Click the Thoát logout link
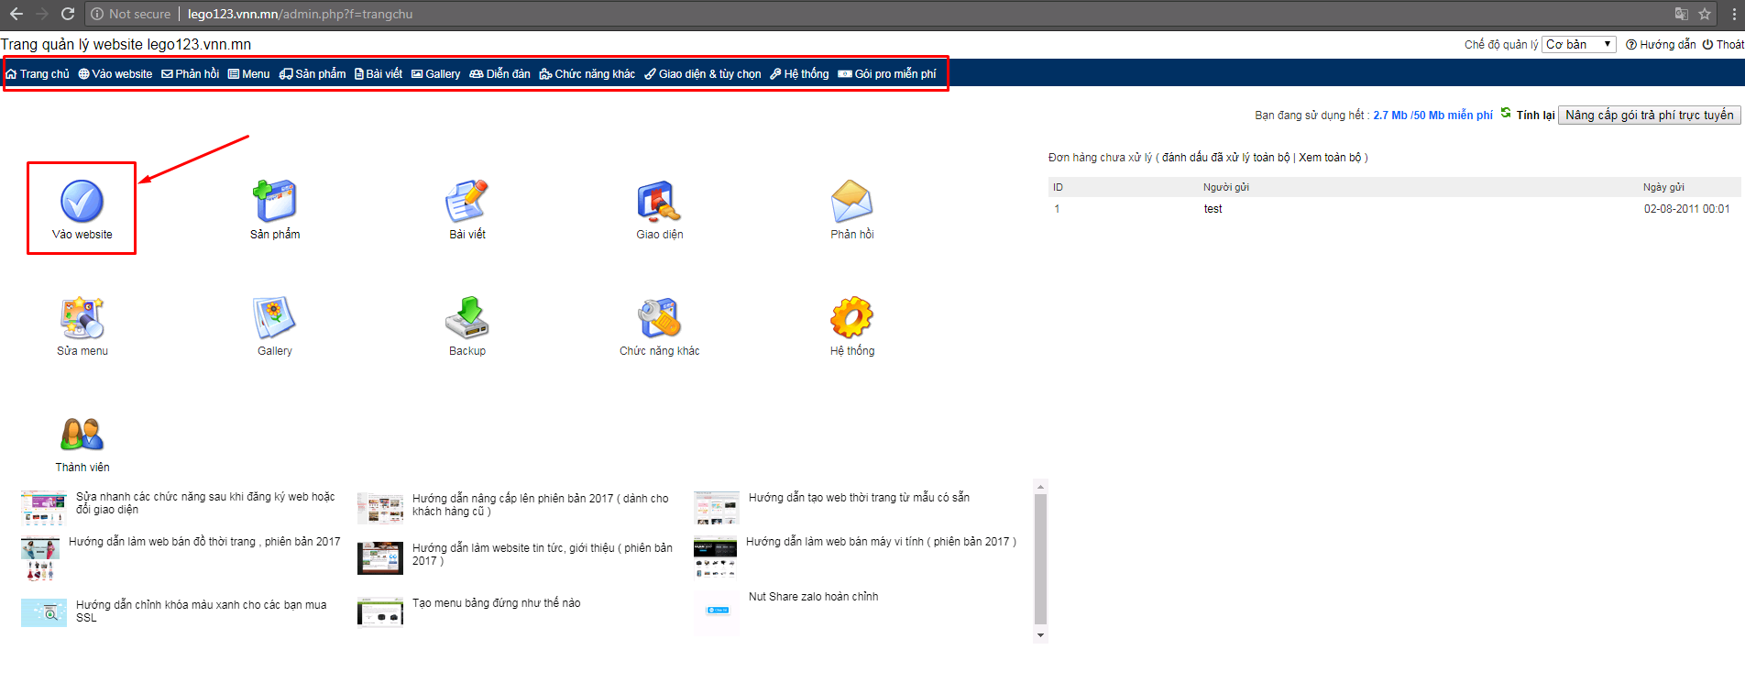 1723,44
